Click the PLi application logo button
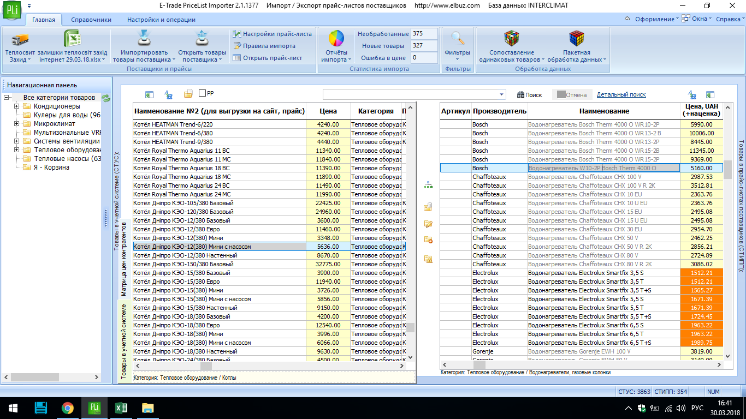Image resolution: width=746 pixels, height=419 pixels. pyautogui.click(x=11, y=11)
